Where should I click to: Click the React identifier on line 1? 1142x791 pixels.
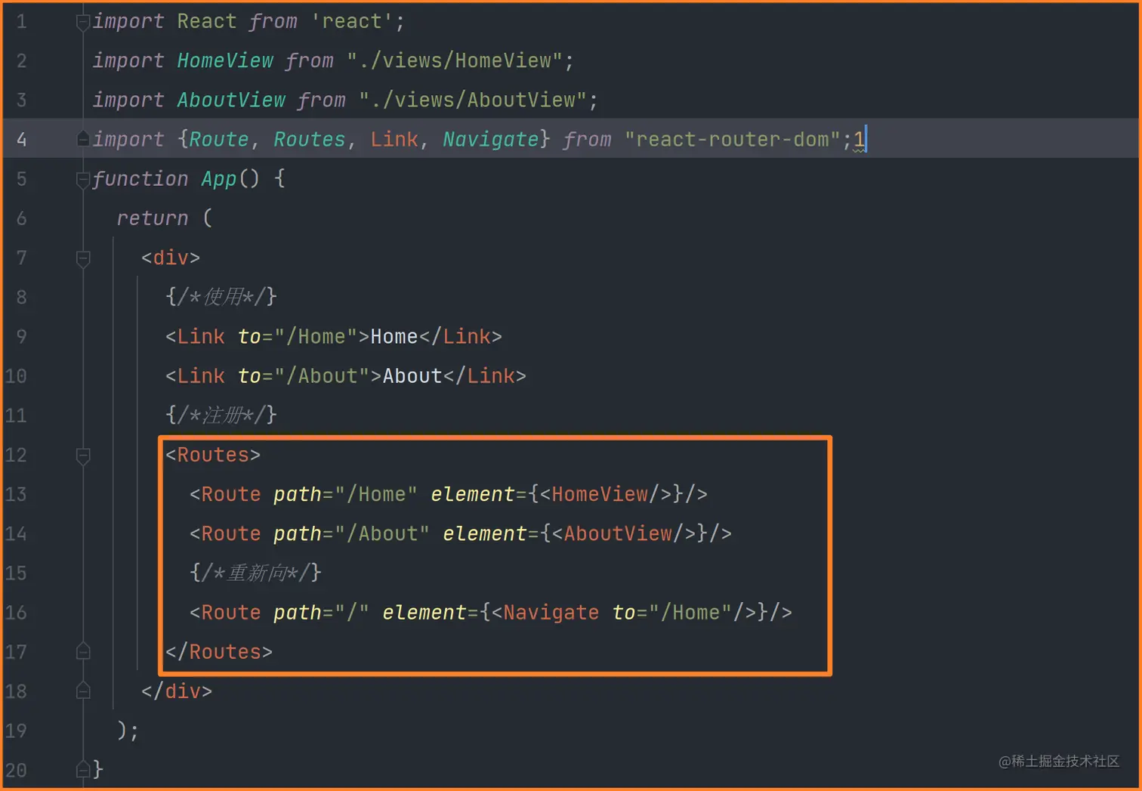206,21
